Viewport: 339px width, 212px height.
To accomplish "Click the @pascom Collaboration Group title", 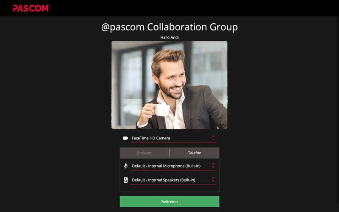I will click(x=169, y=27).
